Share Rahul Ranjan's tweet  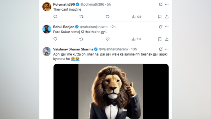[167, 39]
